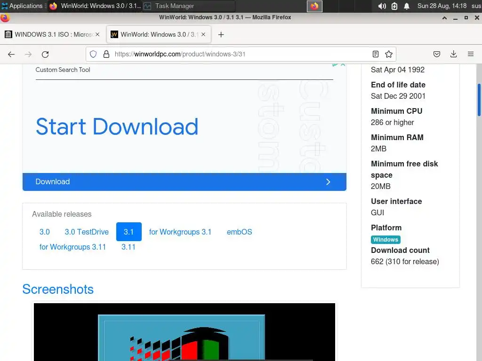The image size is (482, 361).
Task: Click the page vertical scrollbar thumb
Action: (479, 100)
